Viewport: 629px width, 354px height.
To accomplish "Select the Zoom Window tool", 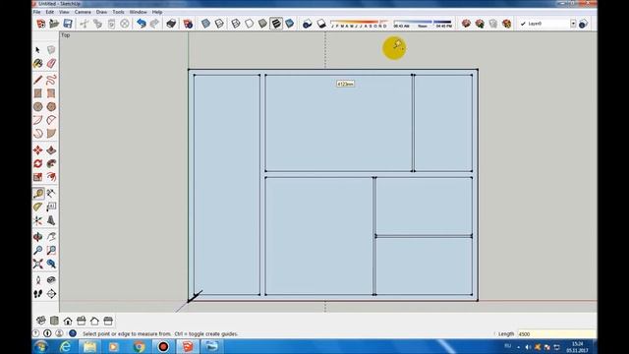I will 51,250.
